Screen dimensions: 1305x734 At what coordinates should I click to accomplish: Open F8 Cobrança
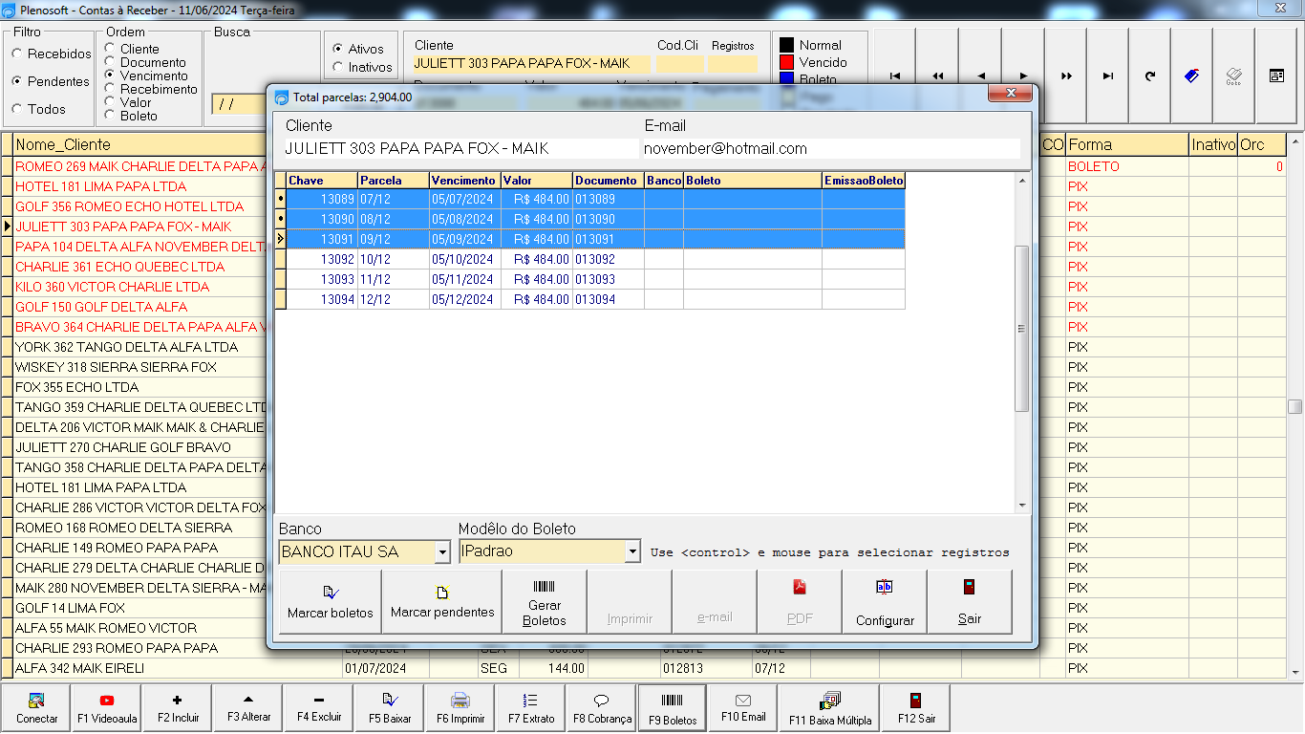click(602, 708)
